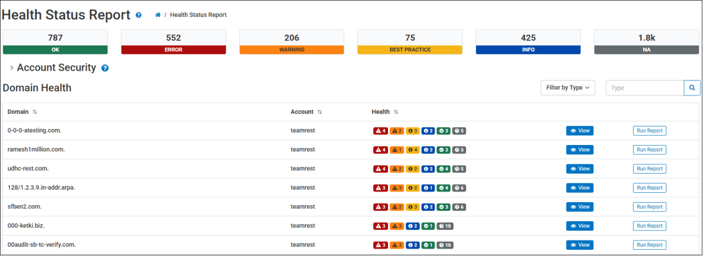Sort the table by Account column
Image resolution: width=703 pixels, height=256 pixels.
(x=320, y=112)
